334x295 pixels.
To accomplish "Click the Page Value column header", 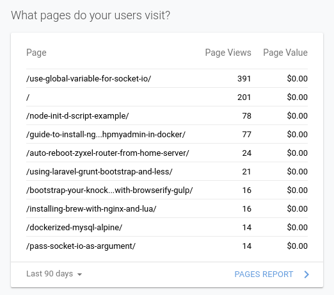I will tap(285, 53).
